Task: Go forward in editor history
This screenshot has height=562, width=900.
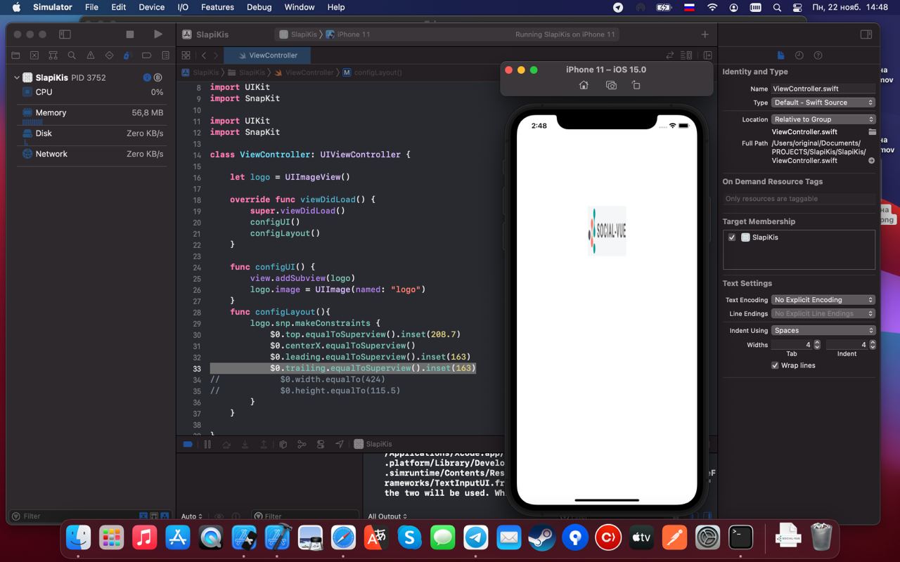Action: click(217, 55)
